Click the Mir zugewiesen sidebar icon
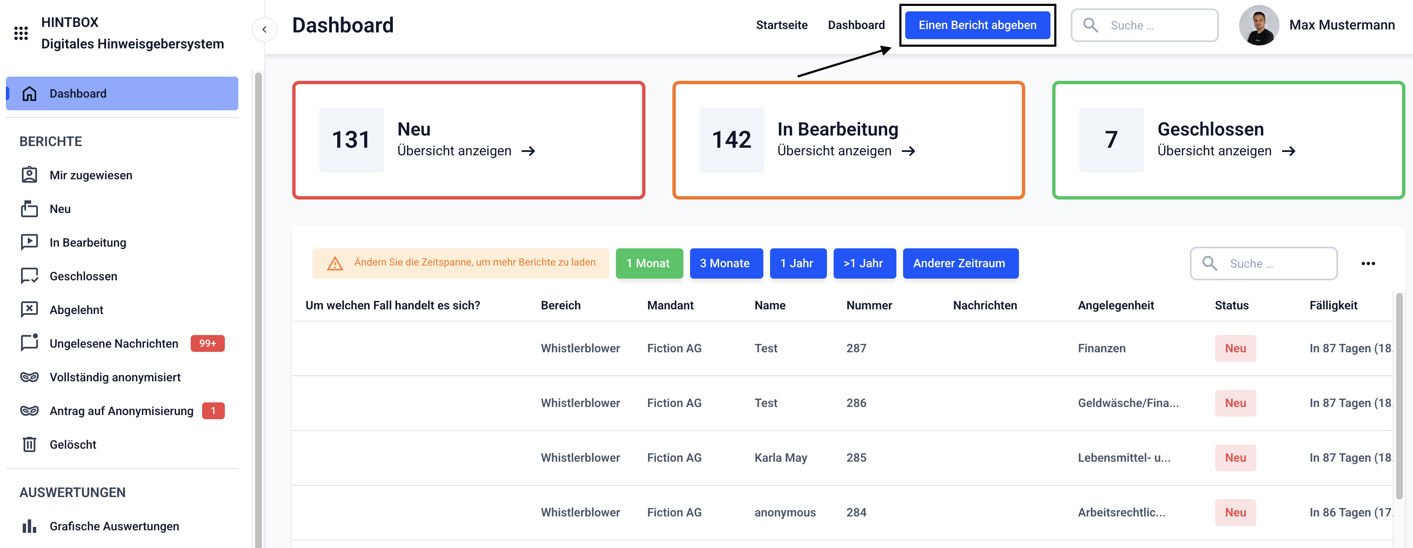1413x548 pixels. 29,175
